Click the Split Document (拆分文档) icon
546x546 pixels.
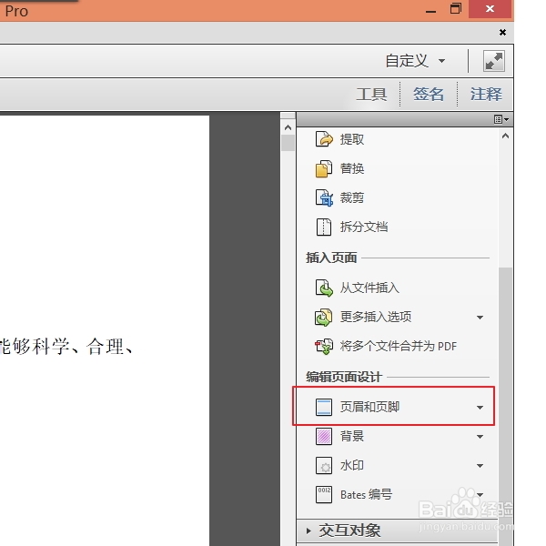pos(324,227)
